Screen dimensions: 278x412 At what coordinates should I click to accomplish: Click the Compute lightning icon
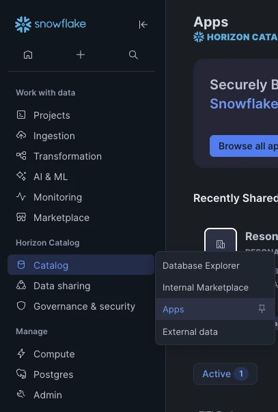[21, 353]
